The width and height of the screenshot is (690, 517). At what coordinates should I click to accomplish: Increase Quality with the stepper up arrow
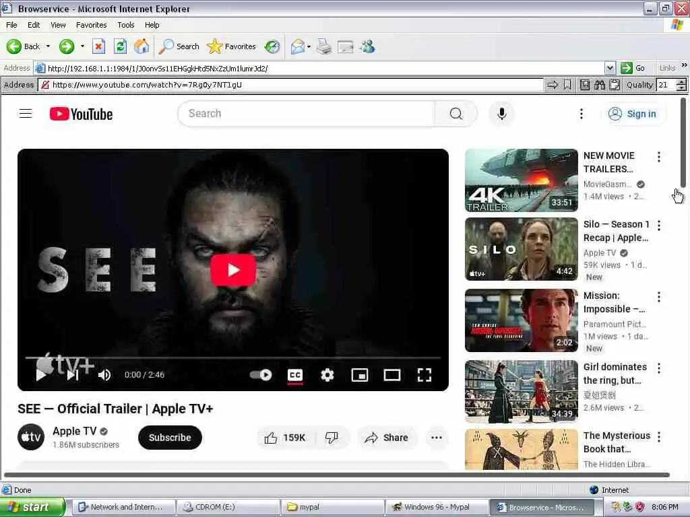pos(681,81)
